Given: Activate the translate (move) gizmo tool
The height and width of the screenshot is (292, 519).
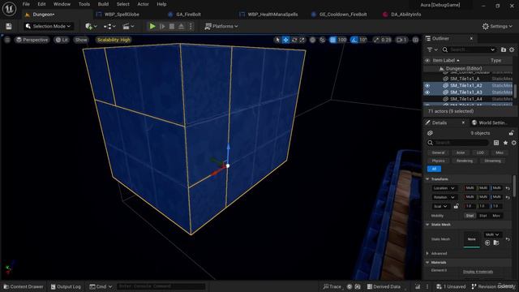Looking at the screenshot, I should coord(285,40).
